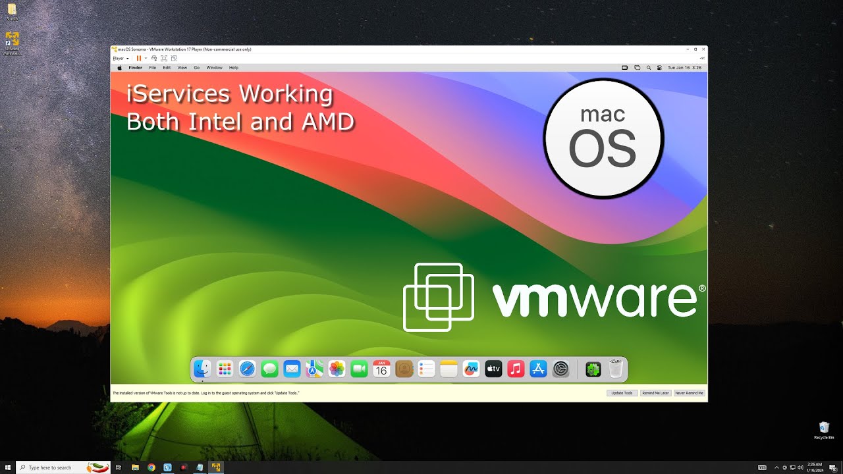Open Mail app in the dock
The height and width of the screenshot is (474, 843).
(x=292, y=369)
